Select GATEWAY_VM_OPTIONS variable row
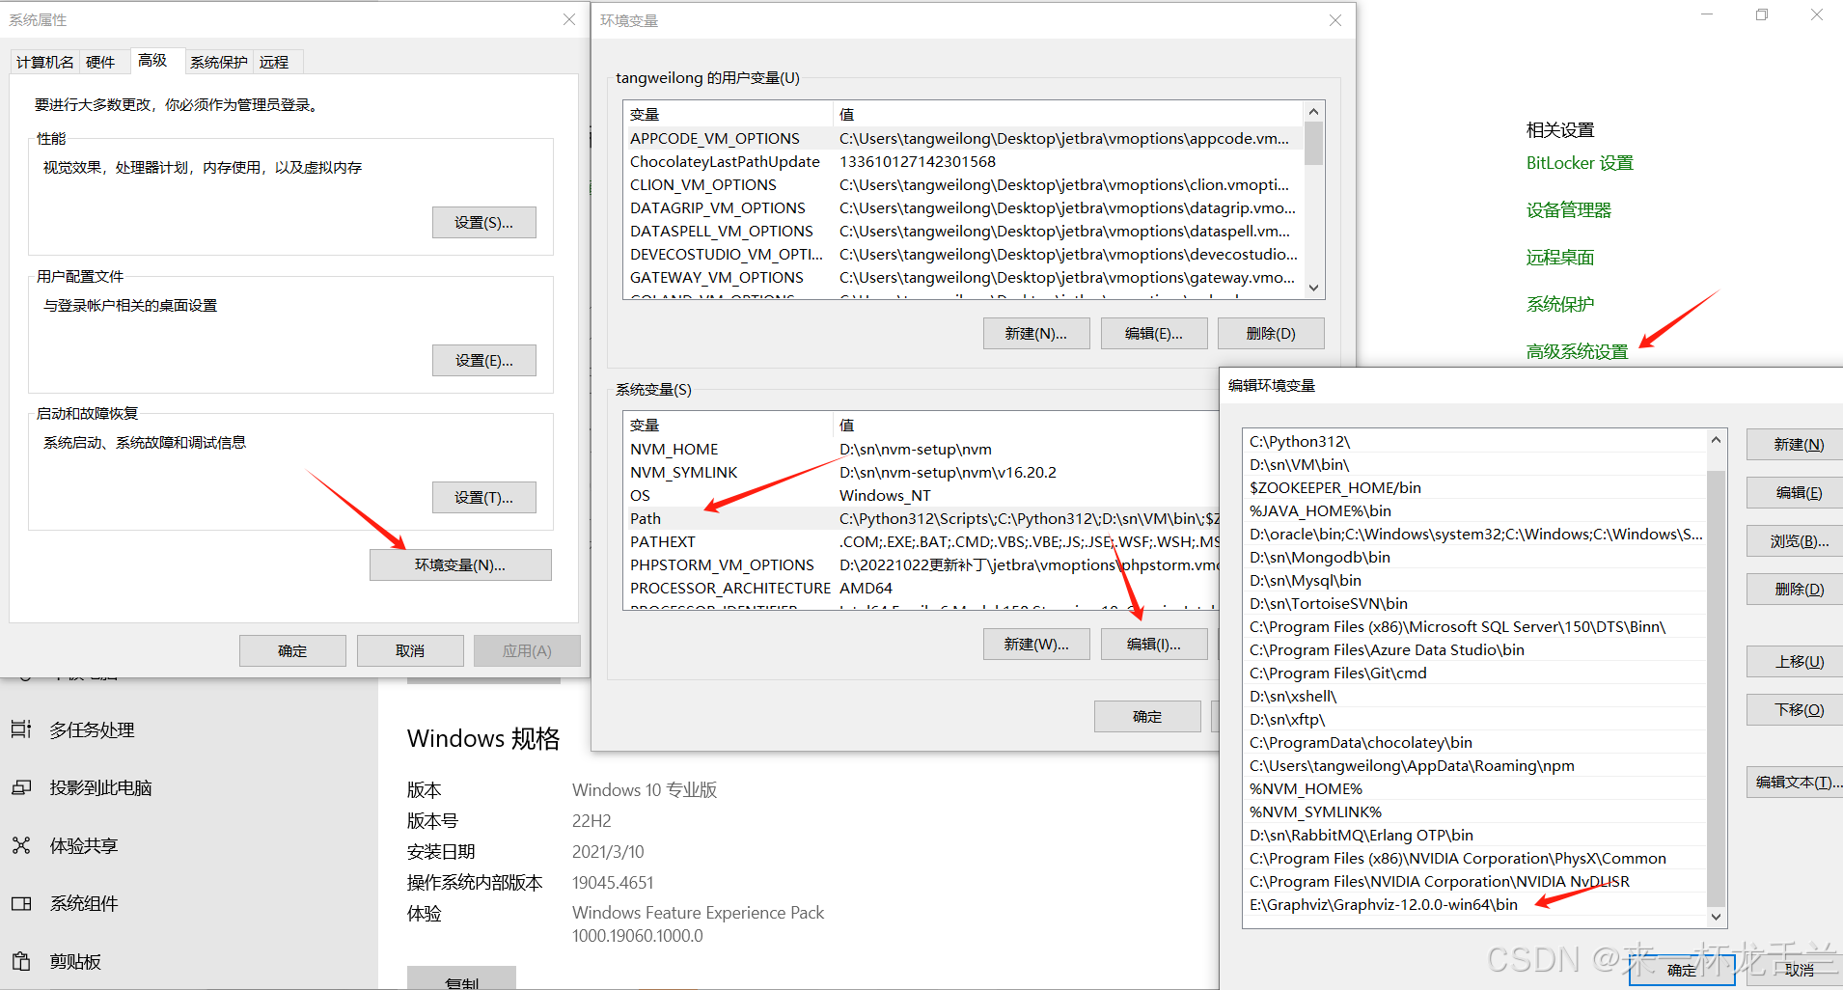 (965, 277)
